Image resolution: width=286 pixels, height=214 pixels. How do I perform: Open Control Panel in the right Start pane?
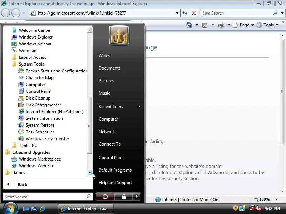coord(112,158)
